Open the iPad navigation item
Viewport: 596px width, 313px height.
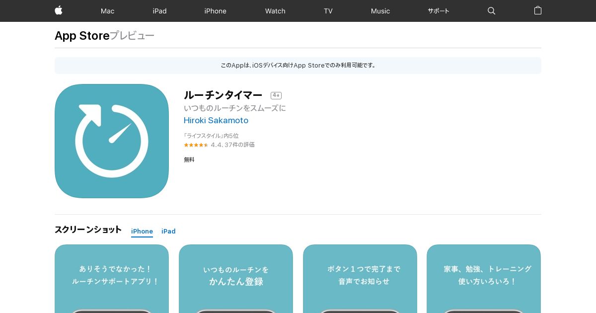tap(160, 11)
